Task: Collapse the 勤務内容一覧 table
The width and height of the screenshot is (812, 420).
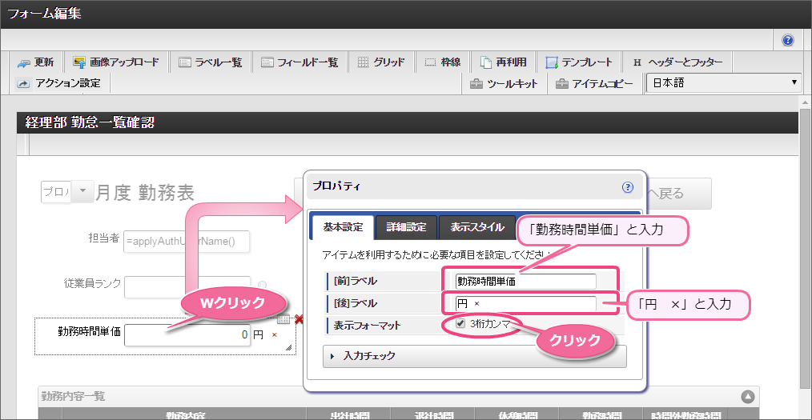Action: (x=747, y=396)
